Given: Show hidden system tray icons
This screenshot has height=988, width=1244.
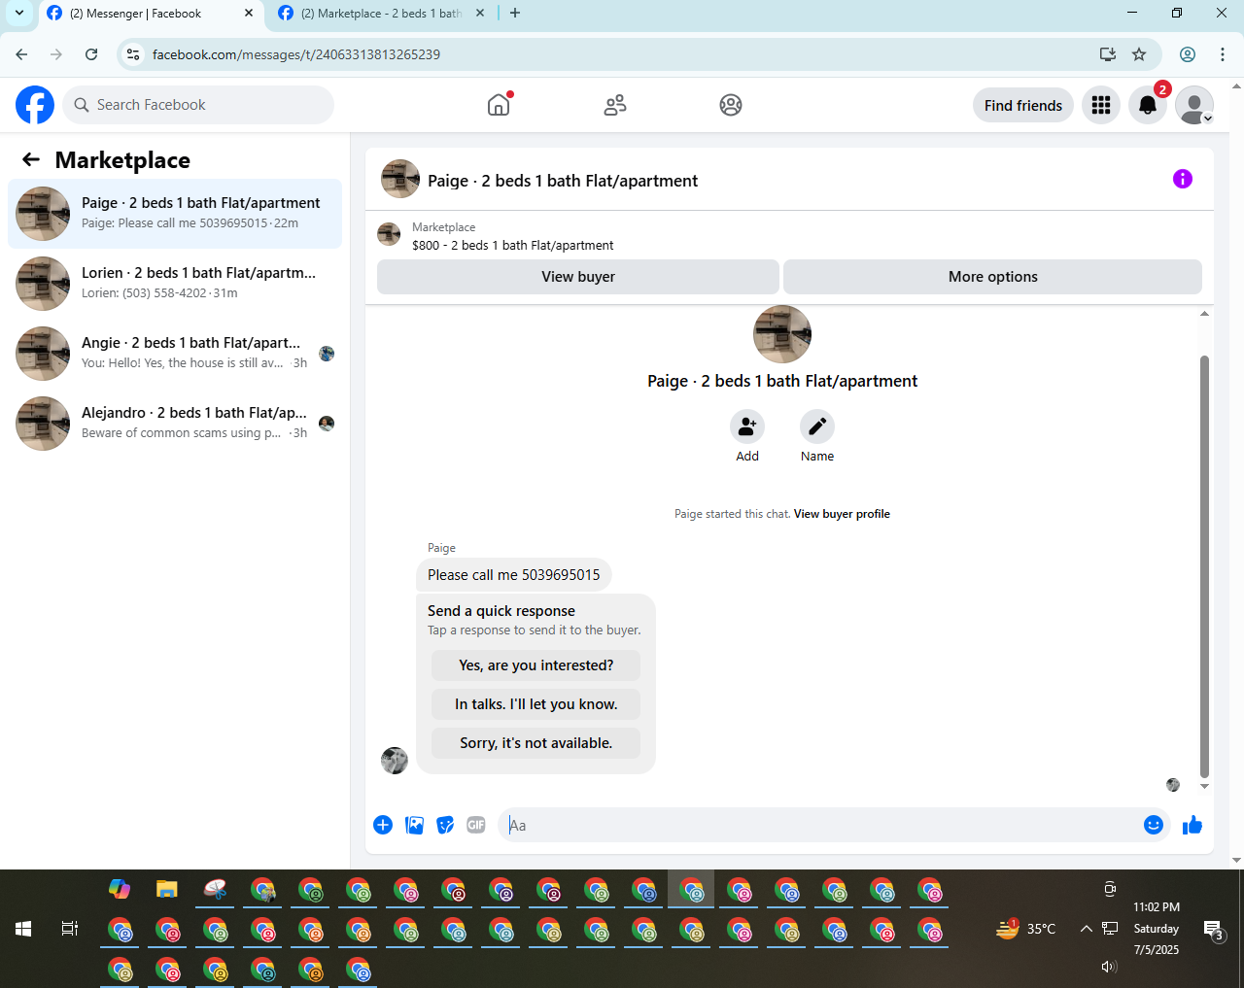Looking at the screenshot, I should (1087, 929).
